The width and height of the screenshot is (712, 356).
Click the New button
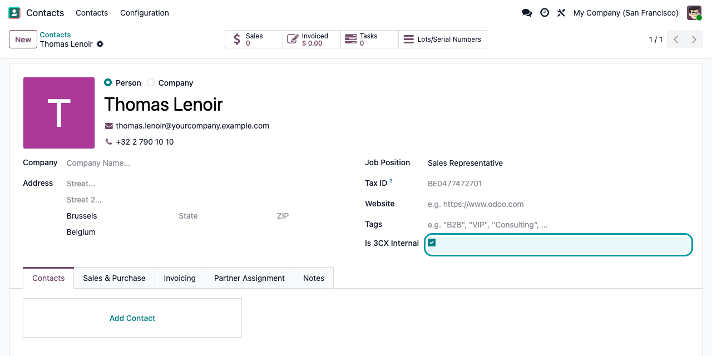click(x=23, y=39)
